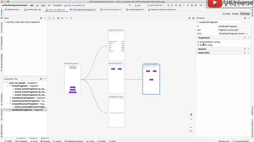Expand the Actions section
The height and width of the screenshot is (142, 254).
(x=198, y=49)
